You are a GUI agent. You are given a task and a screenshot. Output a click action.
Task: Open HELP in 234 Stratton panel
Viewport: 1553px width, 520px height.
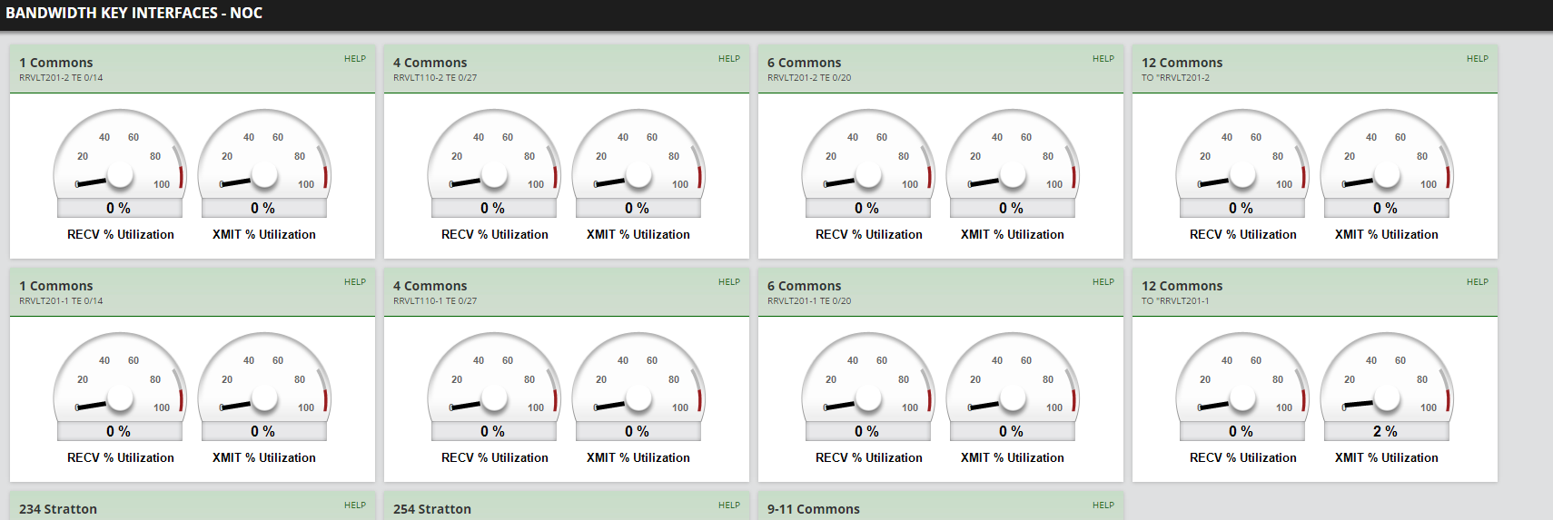[355, 505]
